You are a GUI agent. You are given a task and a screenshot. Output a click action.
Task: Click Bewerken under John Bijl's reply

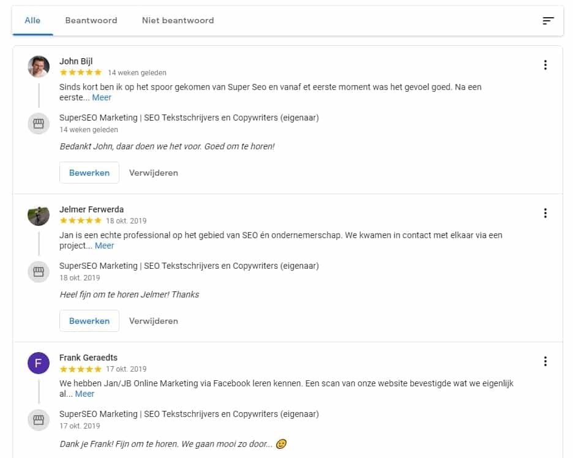click(89, 173)
